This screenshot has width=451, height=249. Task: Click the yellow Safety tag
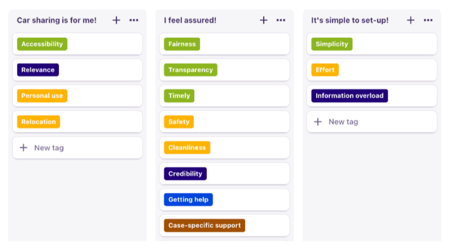(x=179, y=122)
